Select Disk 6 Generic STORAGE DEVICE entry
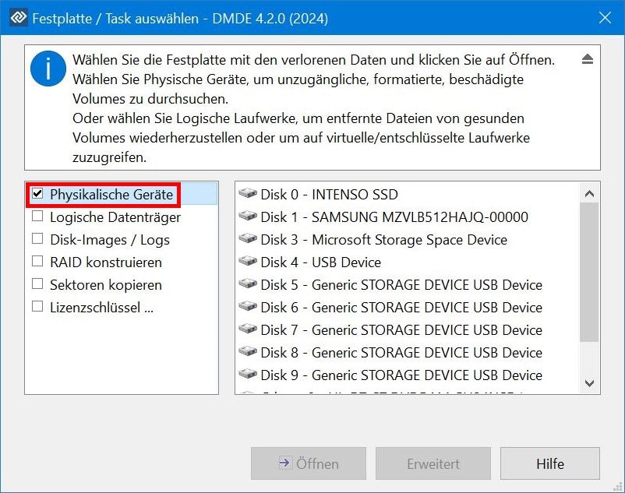This screenshot has width=625, height=493. (x=408, y=308)
